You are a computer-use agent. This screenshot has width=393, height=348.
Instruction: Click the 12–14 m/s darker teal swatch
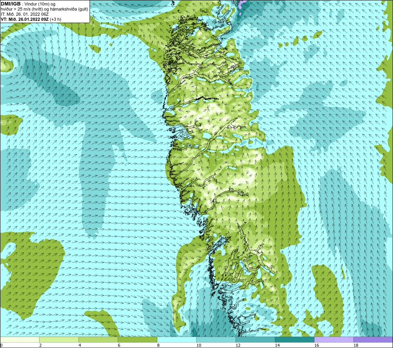click(x=255, y=339)
